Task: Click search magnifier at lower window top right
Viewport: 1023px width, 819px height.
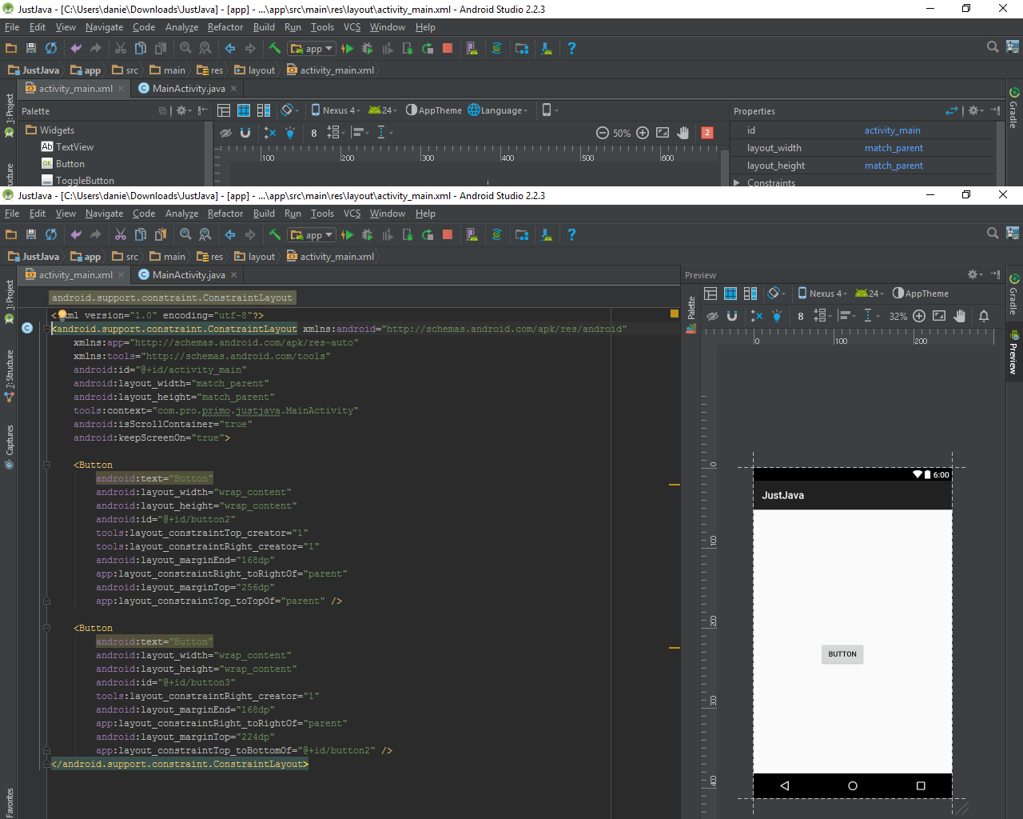Action: point(993,233)
